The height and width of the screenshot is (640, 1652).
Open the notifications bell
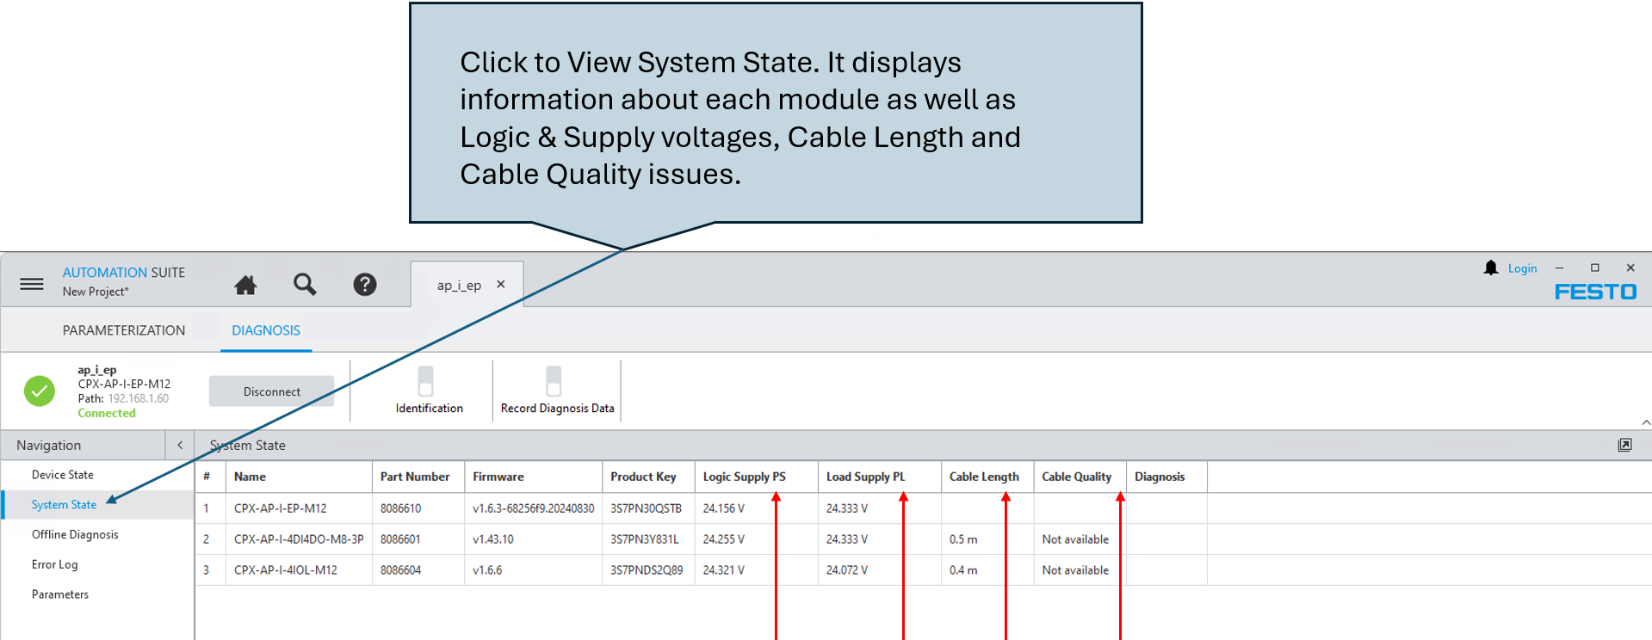[1491, 268]
